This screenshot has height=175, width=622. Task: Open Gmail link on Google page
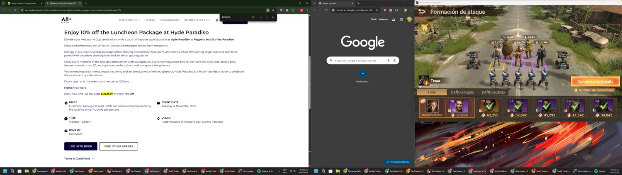click(x=373, y=19)
